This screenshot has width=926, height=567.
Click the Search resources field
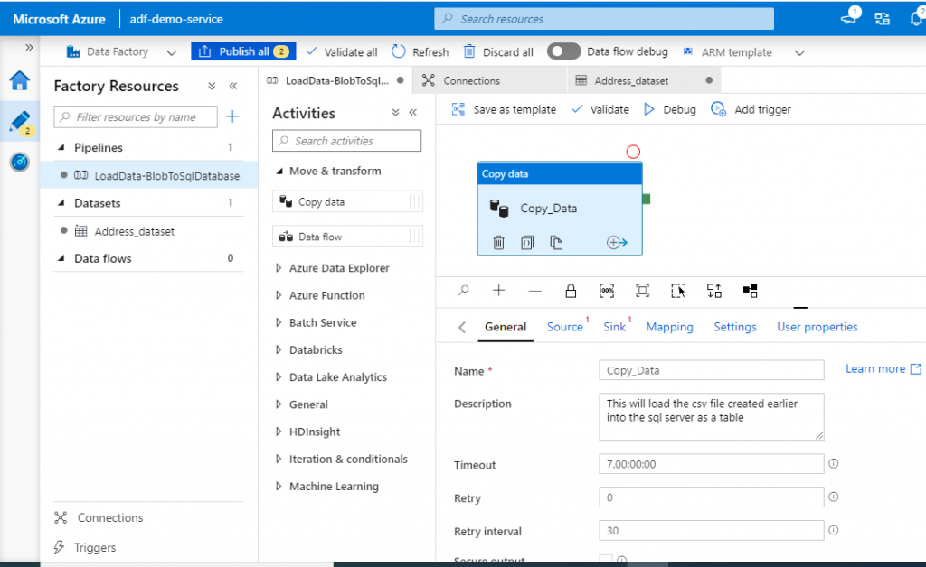pyautogui.click(x=604, y=19)
